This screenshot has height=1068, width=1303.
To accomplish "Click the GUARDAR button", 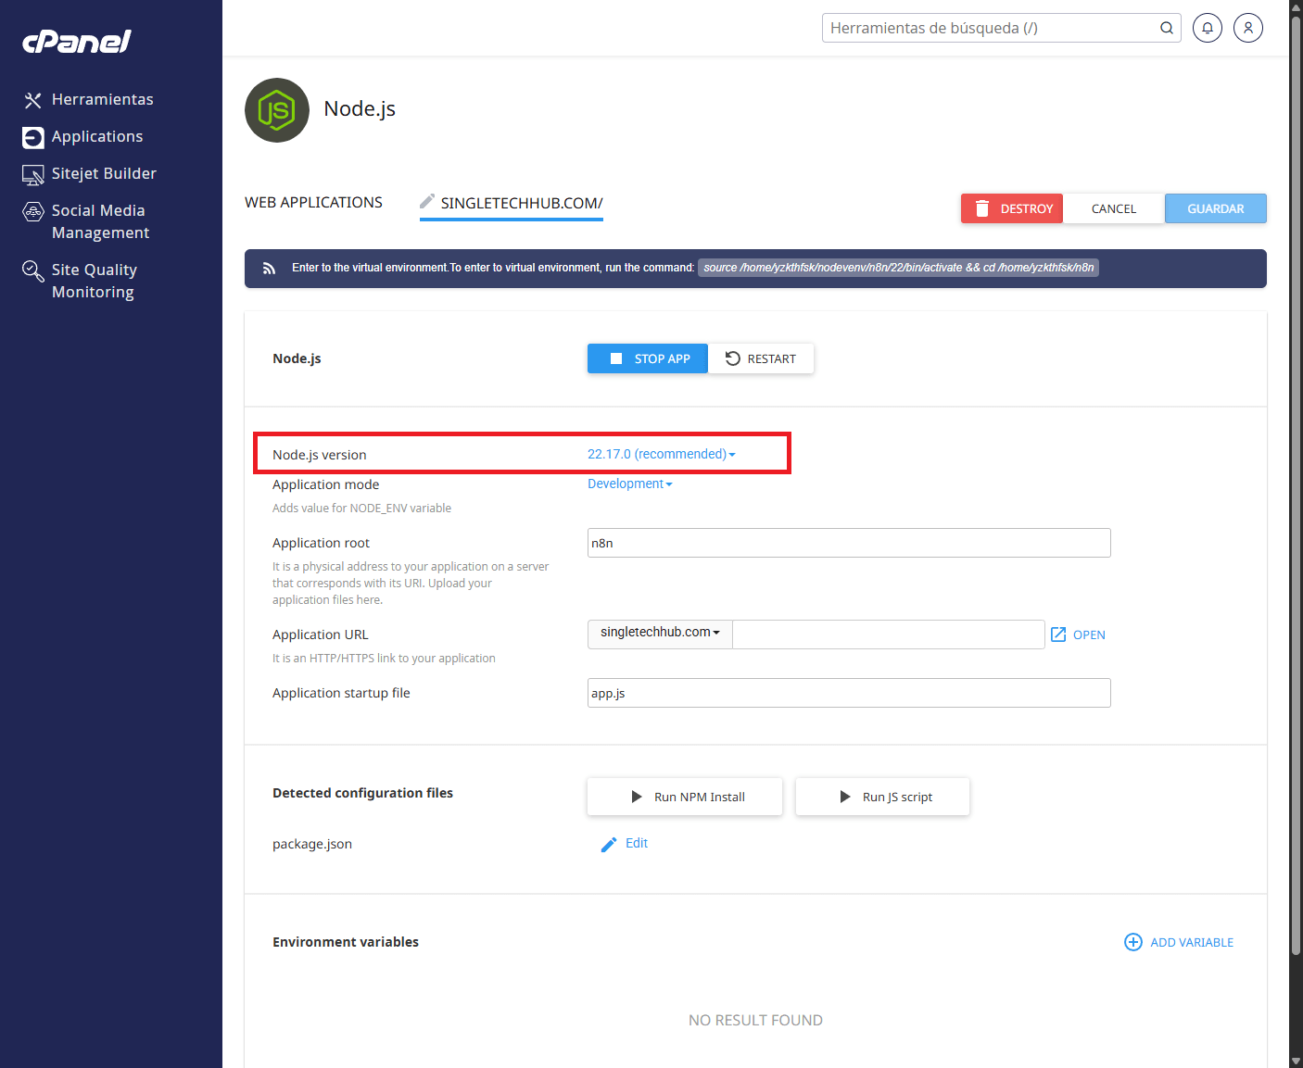I will pos(1216,208).
